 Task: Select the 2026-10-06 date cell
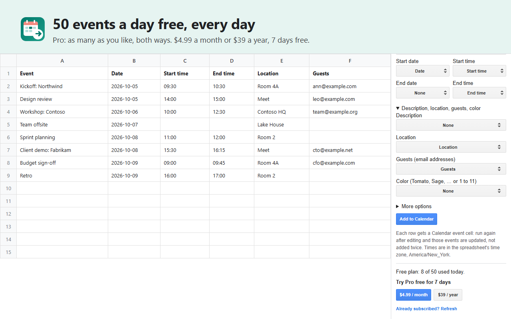(x=134, y=112)
